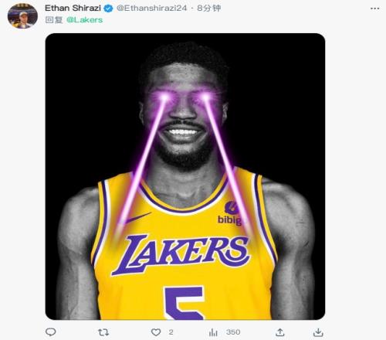Open the @Lakers mention link

click(x=84, y=20)
